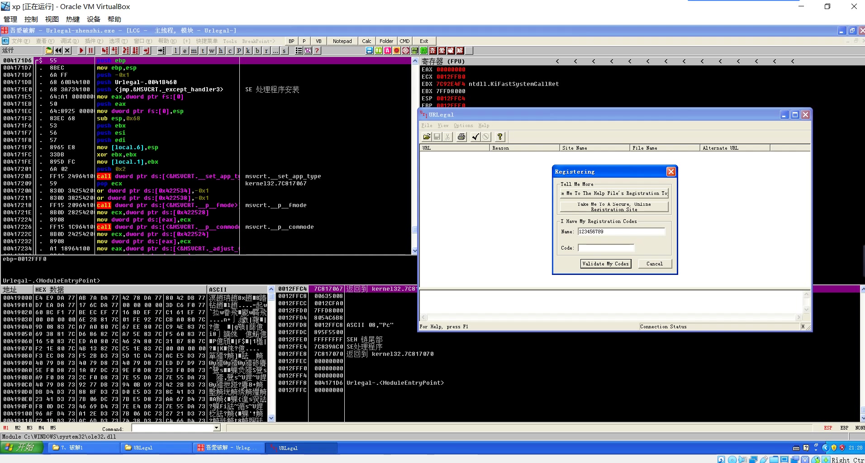Image resolution: width=865 pixels, height=463 pixels.
Task: Click the CMD toolbar button
Action: (404, 41)
